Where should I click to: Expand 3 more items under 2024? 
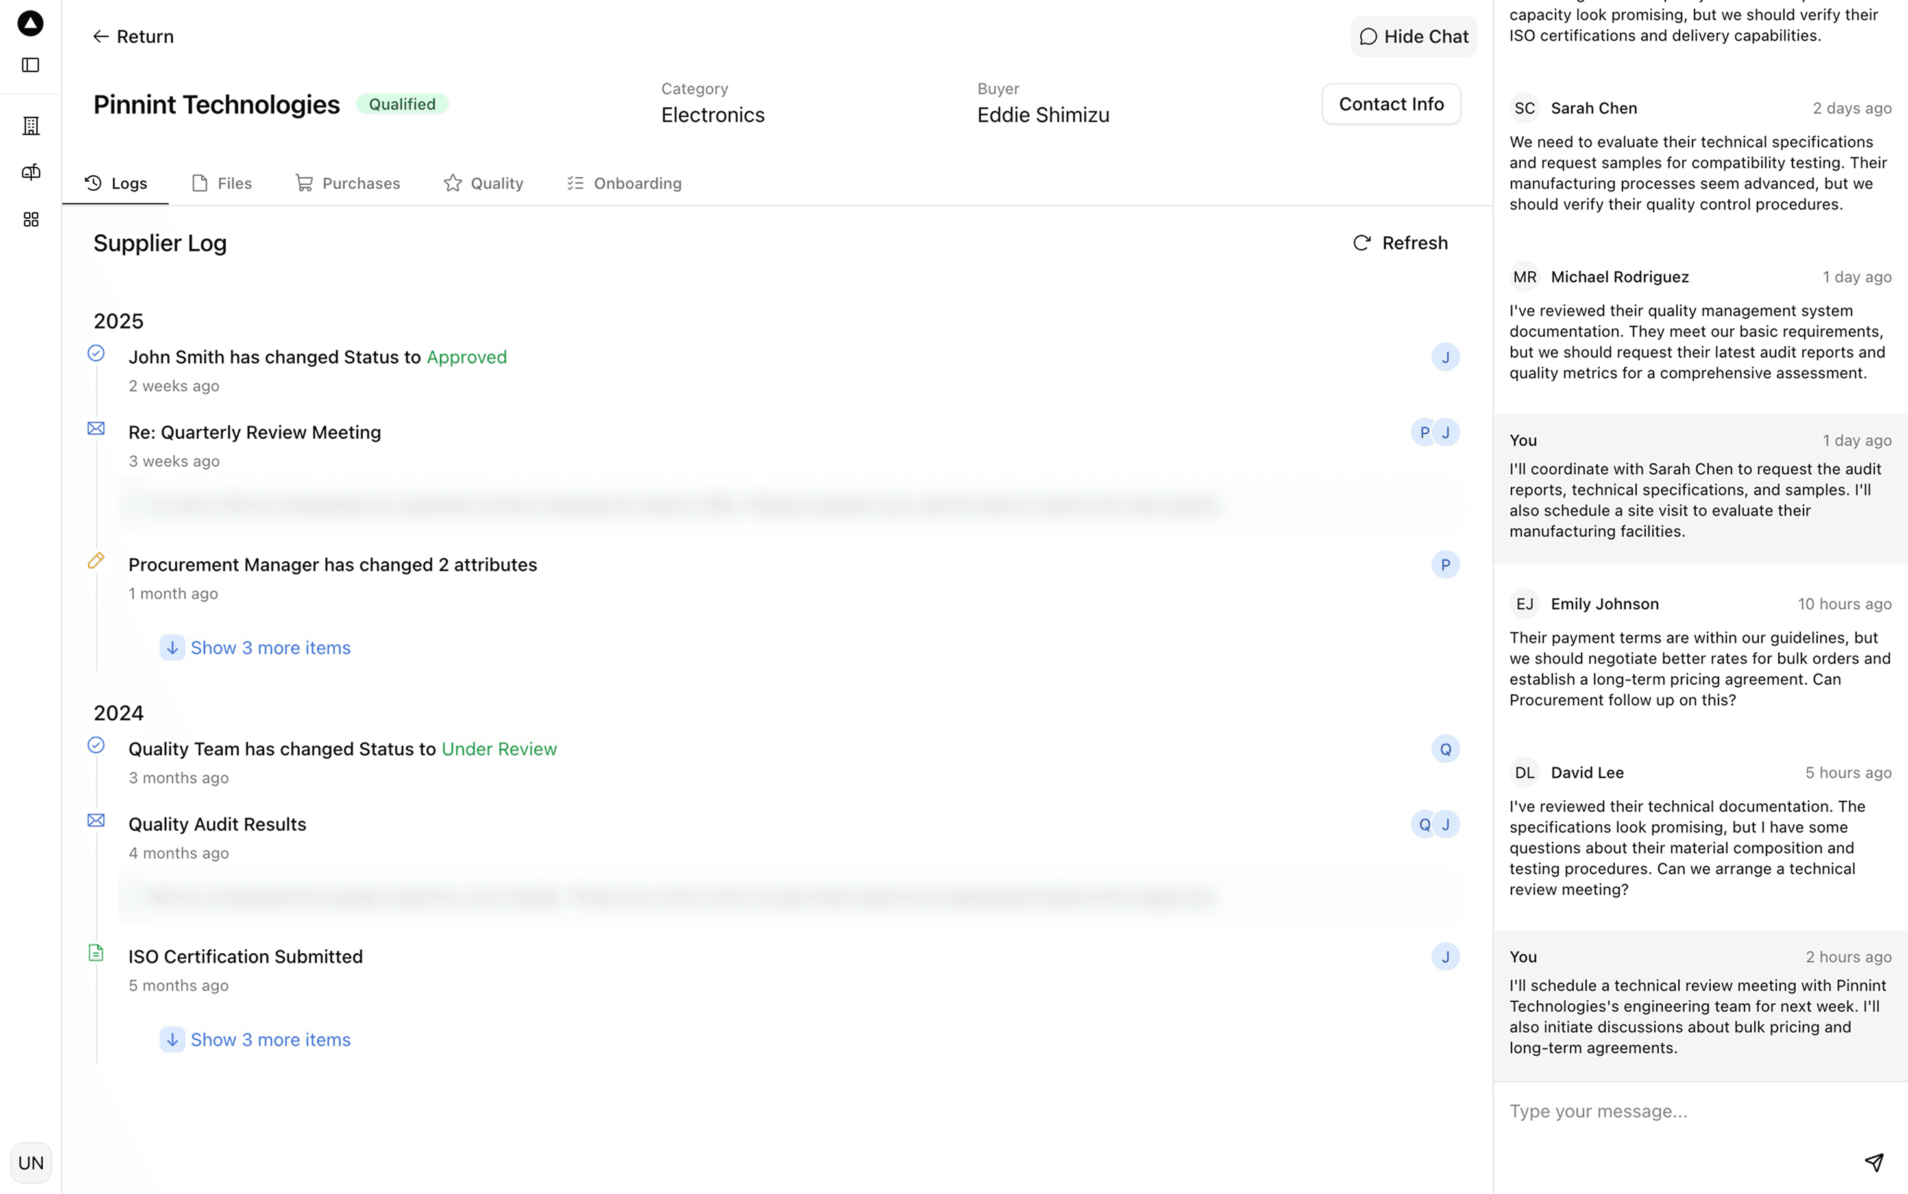[255, 1040]
